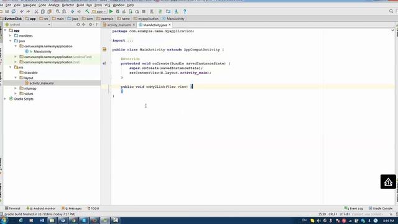Expand the manifests folder
This screenshot has width=398, height=224.
[11, 36]
